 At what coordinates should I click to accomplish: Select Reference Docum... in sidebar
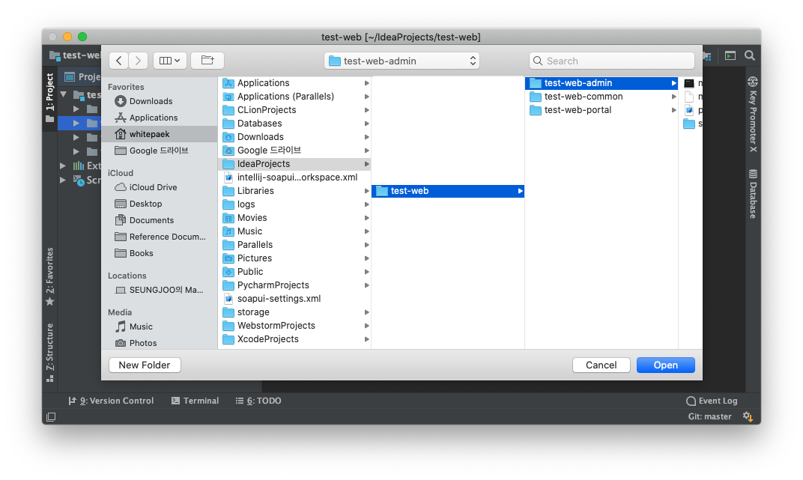click(x=160, y=237)
